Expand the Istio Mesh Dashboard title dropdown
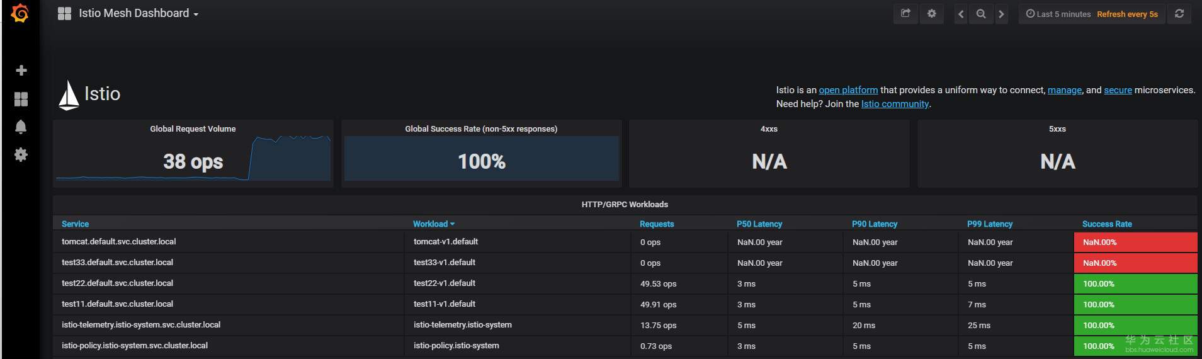Screen dimensions: 1202x359 [138, 13]
